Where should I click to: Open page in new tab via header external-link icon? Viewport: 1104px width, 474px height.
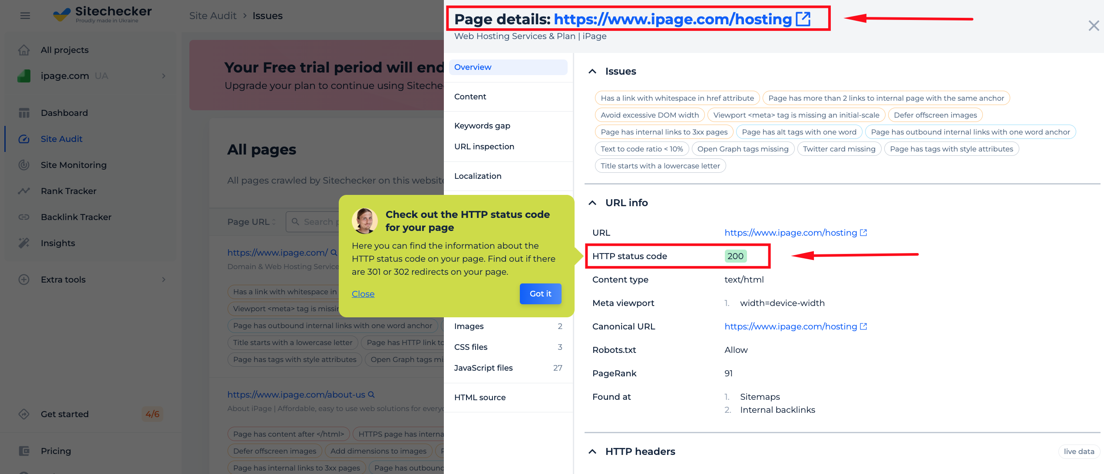click(803, 19)
